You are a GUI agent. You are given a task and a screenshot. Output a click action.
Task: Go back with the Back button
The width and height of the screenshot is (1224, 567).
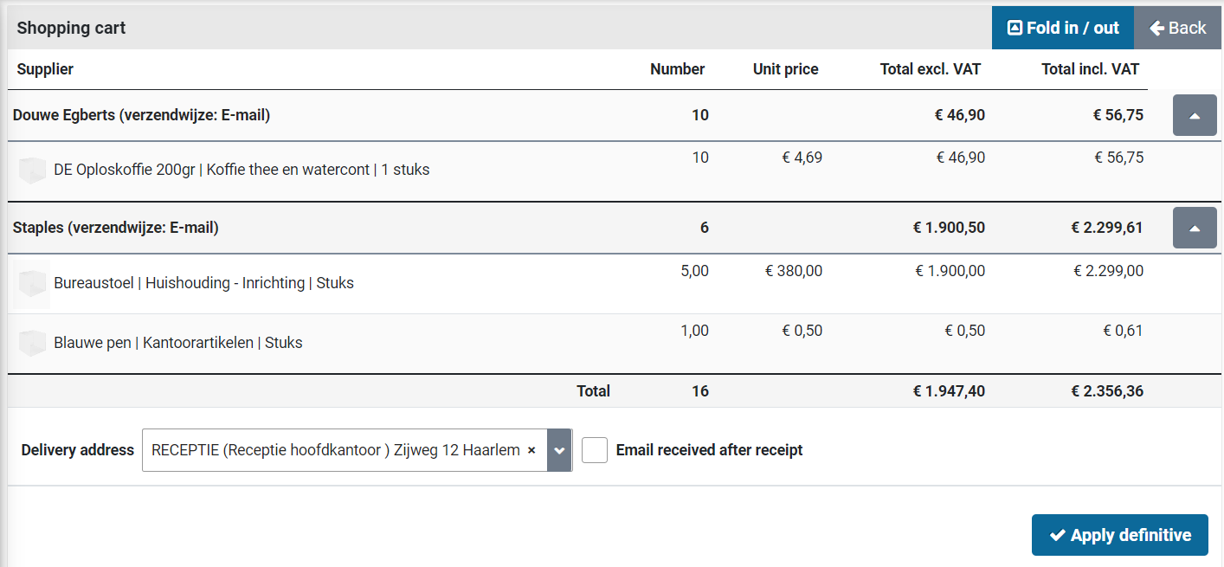click(1177, 28)
